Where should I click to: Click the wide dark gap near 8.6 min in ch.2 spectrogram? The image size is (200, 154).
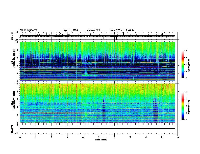[156, 110]
